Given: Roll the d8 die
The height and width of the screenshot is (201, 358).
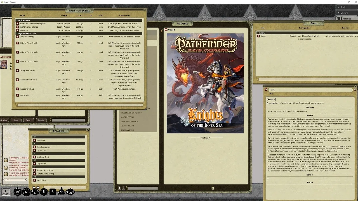Looking at the screenshot, I should tap(44, 192).
